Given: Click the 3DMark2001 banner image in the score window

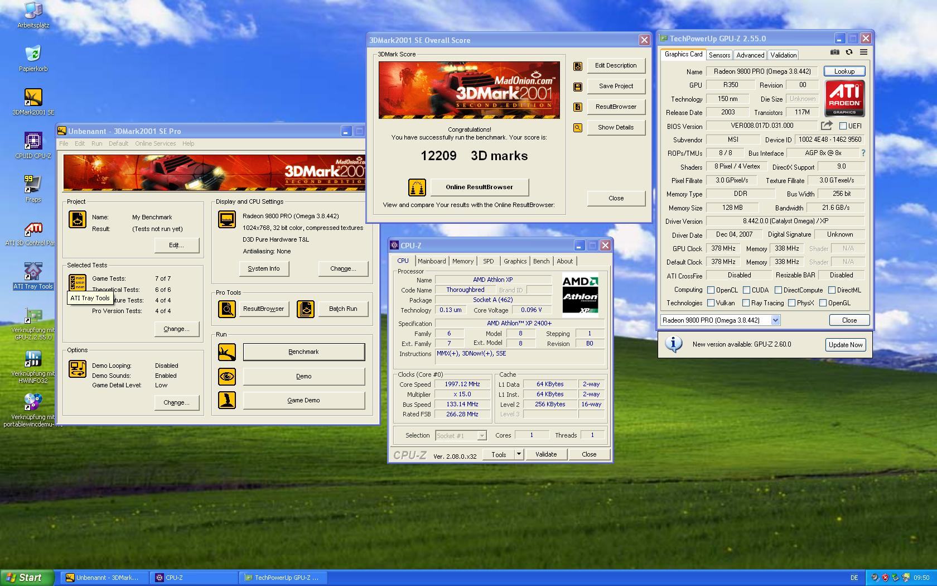Looking at the screenshot, I should [x=469, y=90].
